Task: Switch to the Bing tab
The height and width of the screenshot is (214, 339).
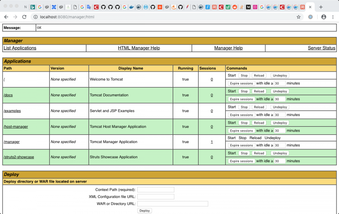Action: pos(33,7)
